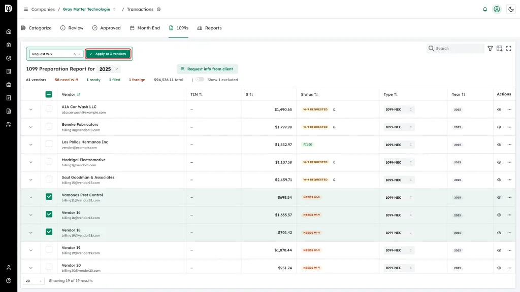
Task: Open the team people icon in sidebar
Action: tap(9, 125)
